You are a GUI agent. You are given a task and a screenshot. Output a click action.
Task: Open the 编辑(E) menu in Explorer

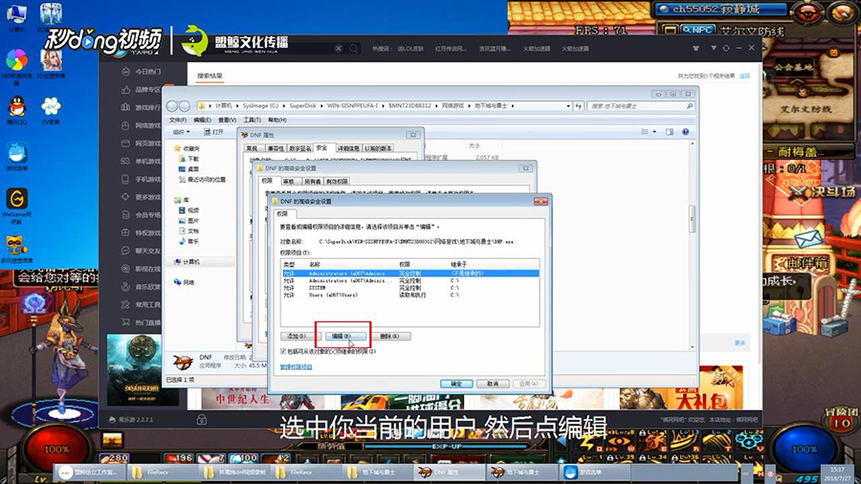pyautogui.click(x=202, y=120)
